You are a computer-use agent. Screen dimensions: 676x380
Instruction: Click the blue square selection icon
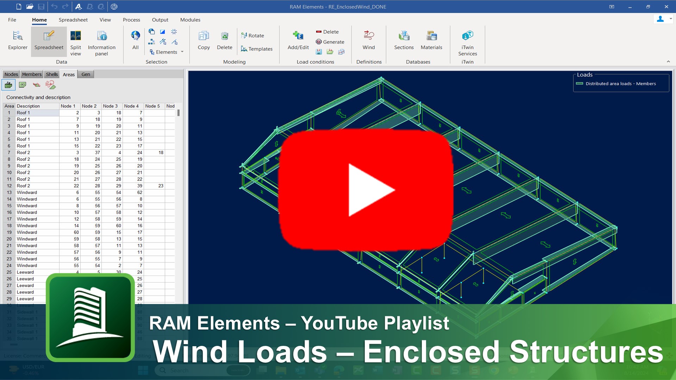point(163,32)
